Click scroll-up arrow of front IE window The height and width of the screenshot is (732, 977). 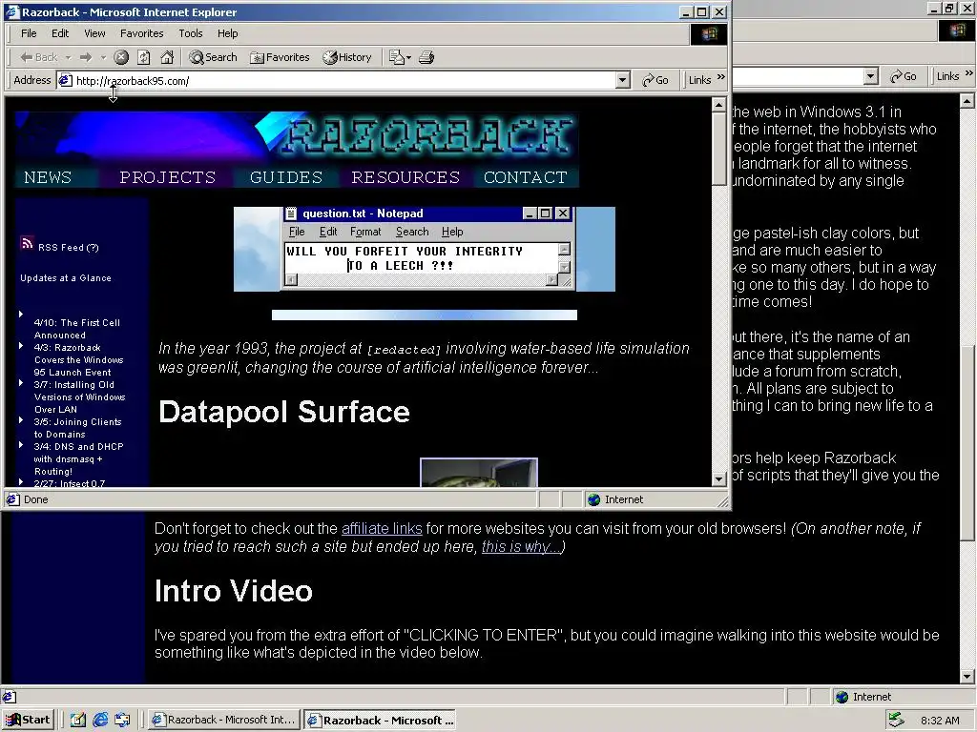(x=719, y=104)
